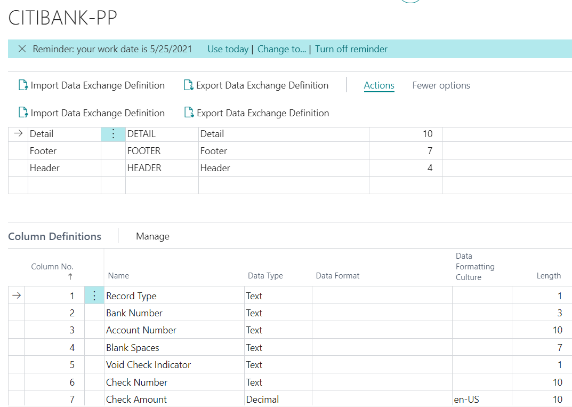The image size is (572, 407).
Task: Click the Length value 3 for Bank Number
Action: [542, 313]
